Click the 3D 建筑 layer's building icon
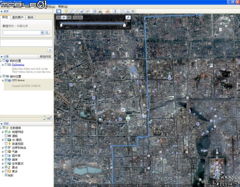This screenshot has height=187, width=240. coord(9,140)
